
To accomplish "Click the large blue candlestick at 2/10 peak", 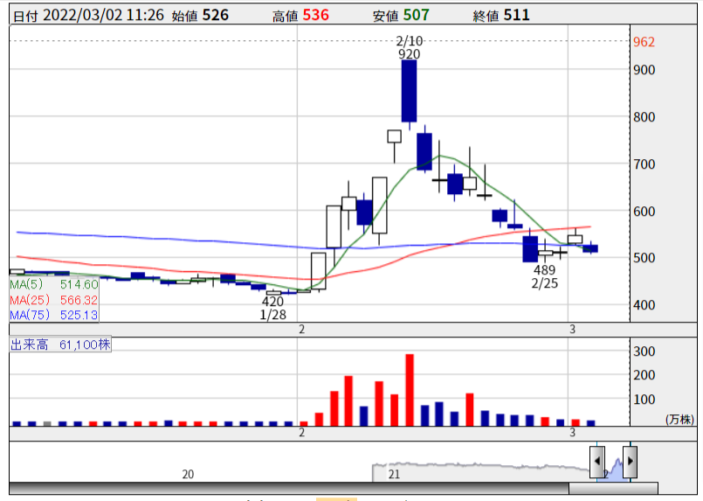I will tap(409, 91).
